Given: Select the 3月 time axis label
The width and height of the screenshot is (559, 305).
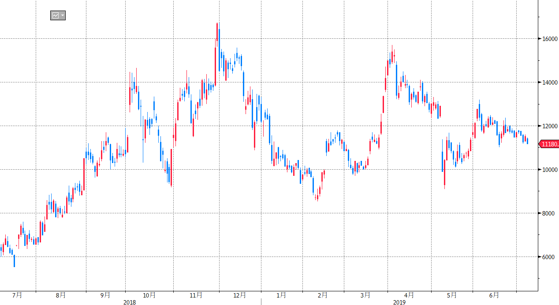Looking at the screenshot, I should [365, 295].
